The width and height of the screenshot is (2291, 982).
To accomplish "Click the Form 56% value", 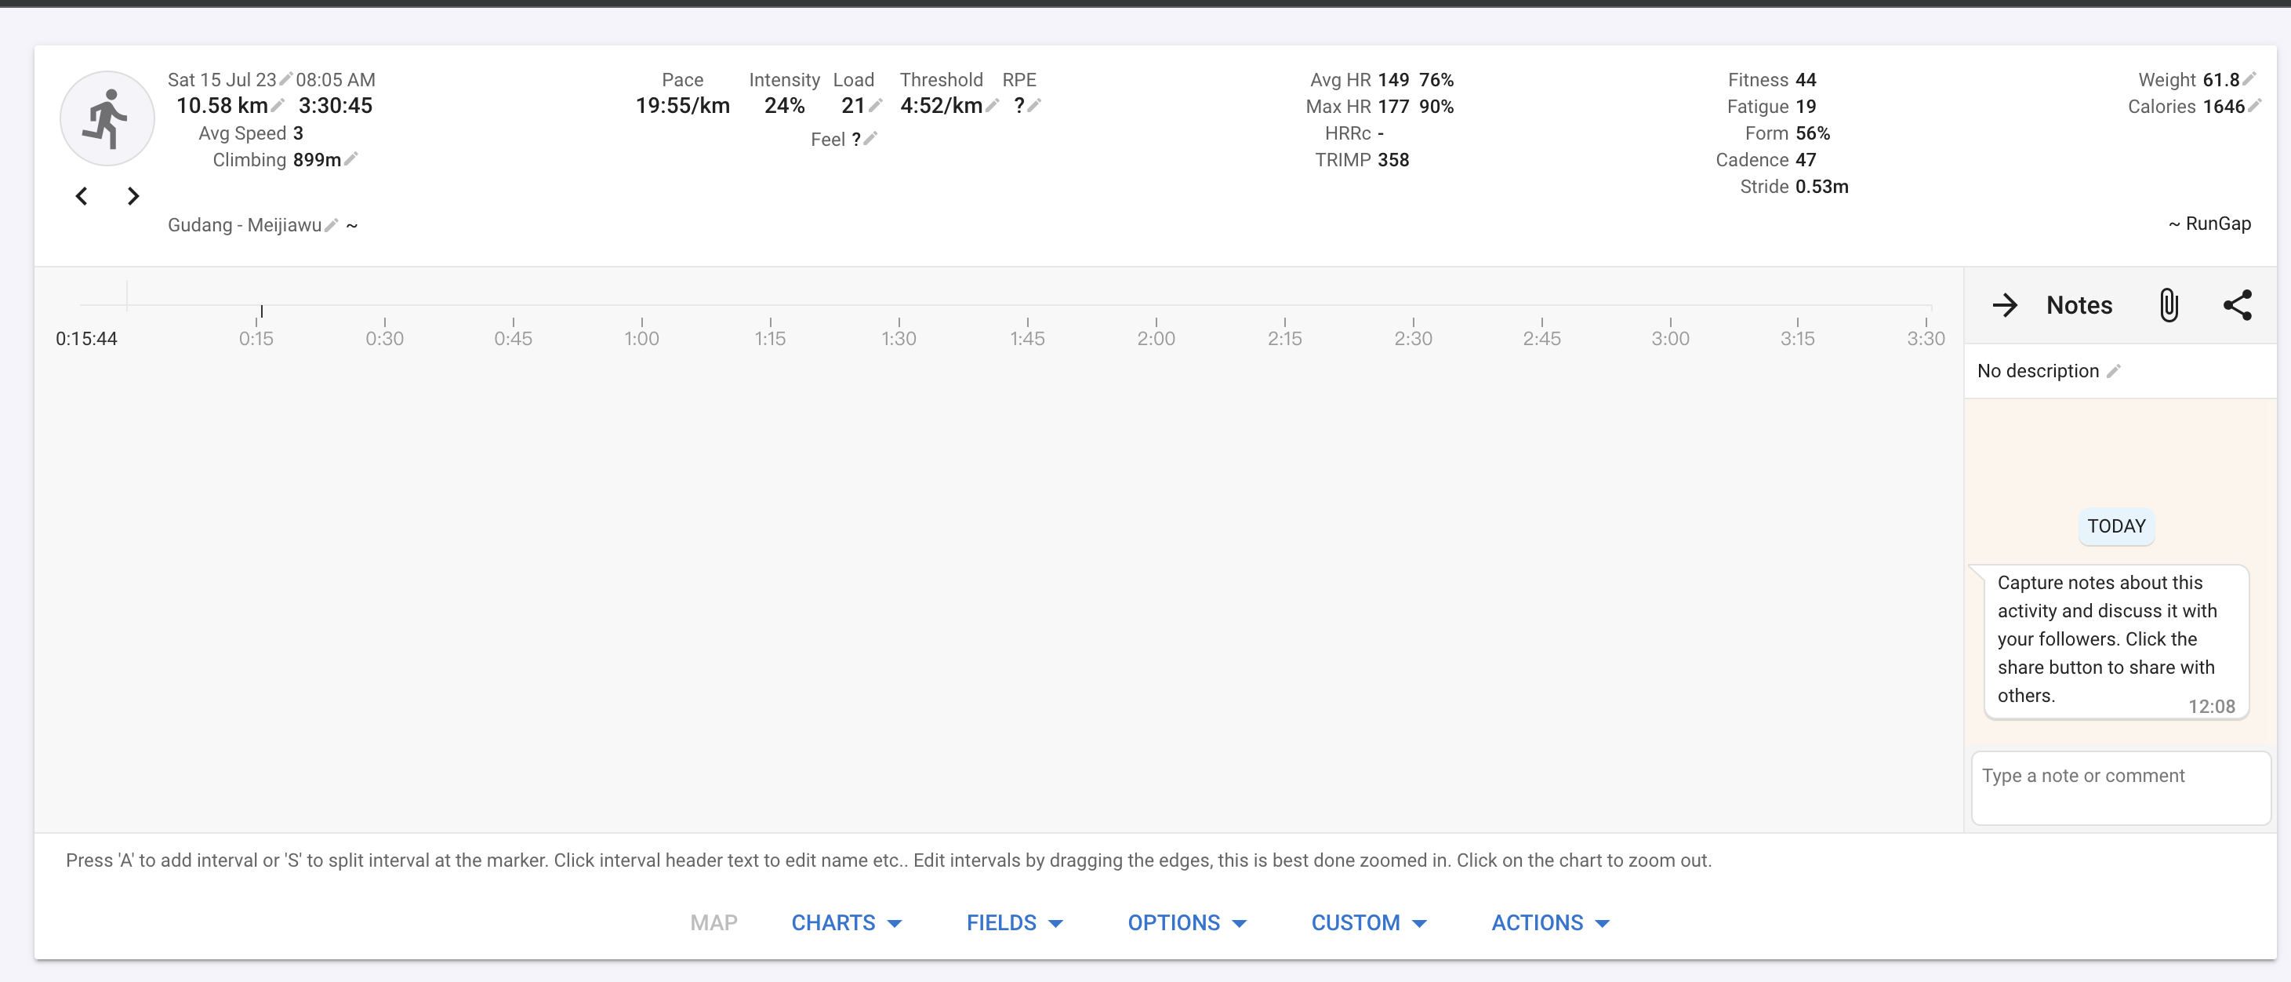I will tap(1813, 133).
